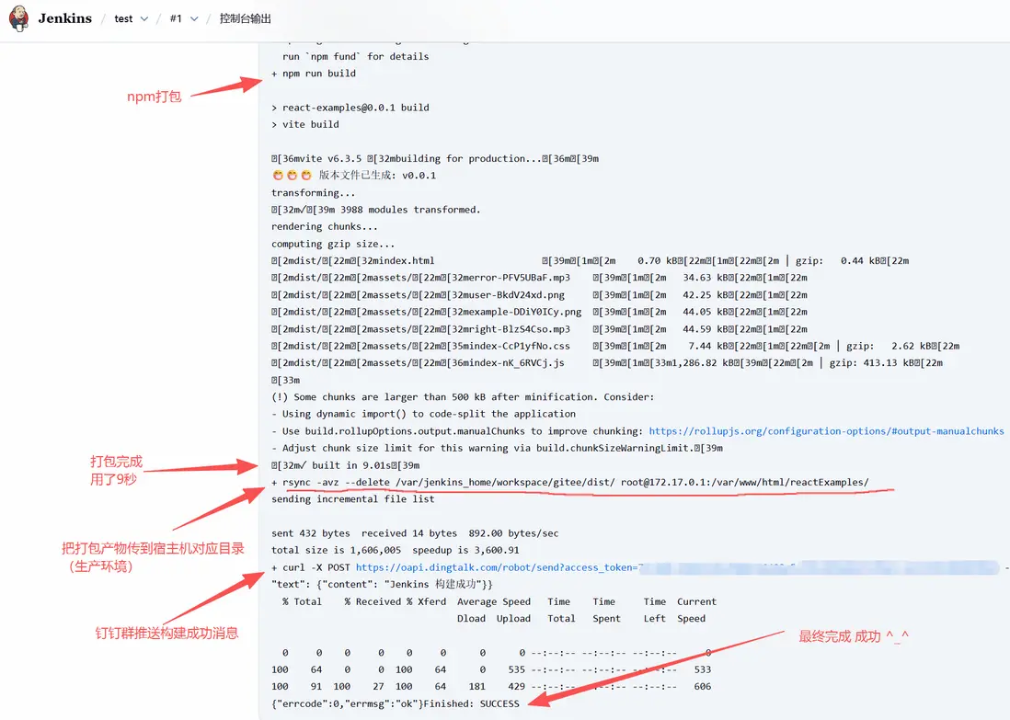Click the 'vite build' line

[305, 124]
